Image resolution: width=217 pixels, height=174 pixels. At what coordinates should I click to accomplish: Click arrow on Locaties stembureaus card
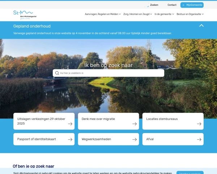[x=199, y=124]
